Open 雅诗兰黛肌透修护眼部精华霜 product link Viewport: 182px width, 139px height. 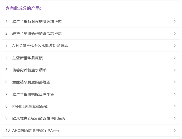(x=37, y=34)
